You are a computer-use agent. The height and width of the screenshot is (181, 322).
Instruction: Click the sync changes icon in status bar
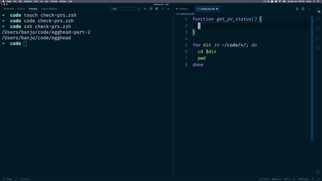pos(16,179)
